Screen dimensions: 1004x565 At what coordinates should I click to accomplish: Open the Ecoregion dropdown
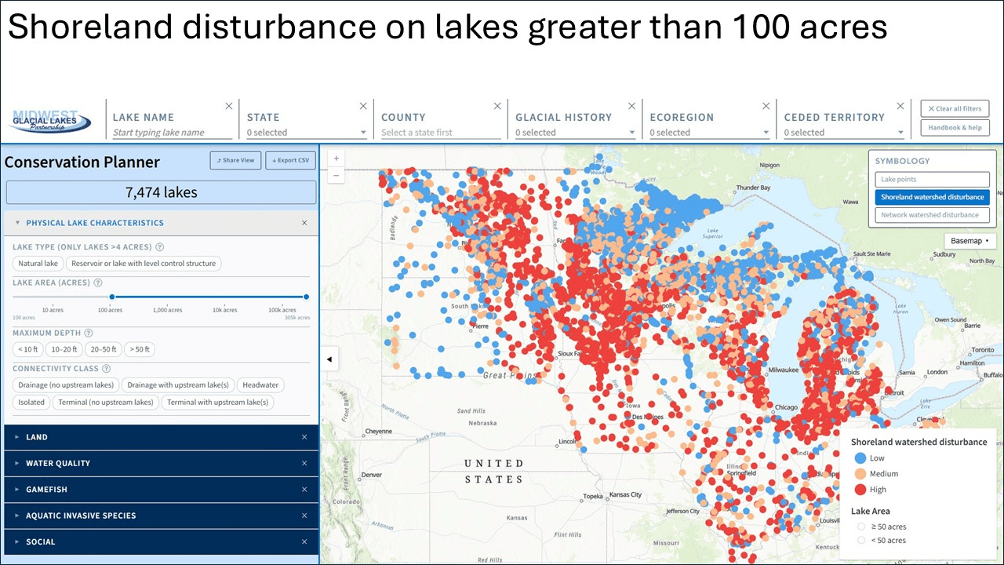[x=709, y=133]
